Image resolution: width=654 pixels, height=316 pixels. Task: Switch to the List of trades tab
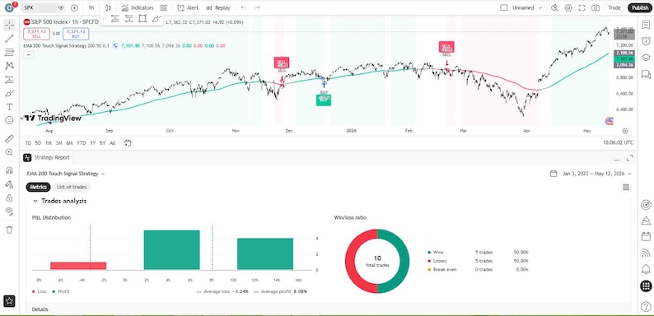coord(72,187)
